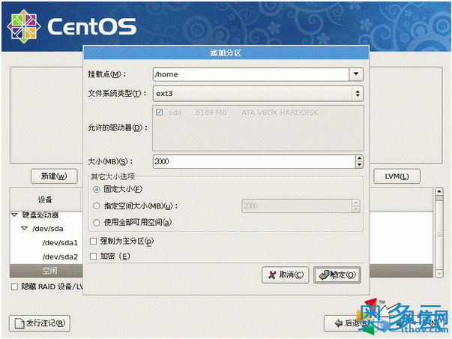The height and width of the screenshot is (339, 452).
Task: Click the back arrow icon on Back button
Action: tap(338, 323)
